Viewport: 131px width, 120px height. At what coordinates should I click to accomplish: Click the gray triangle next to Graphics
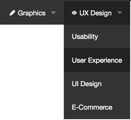pos(53,13)
